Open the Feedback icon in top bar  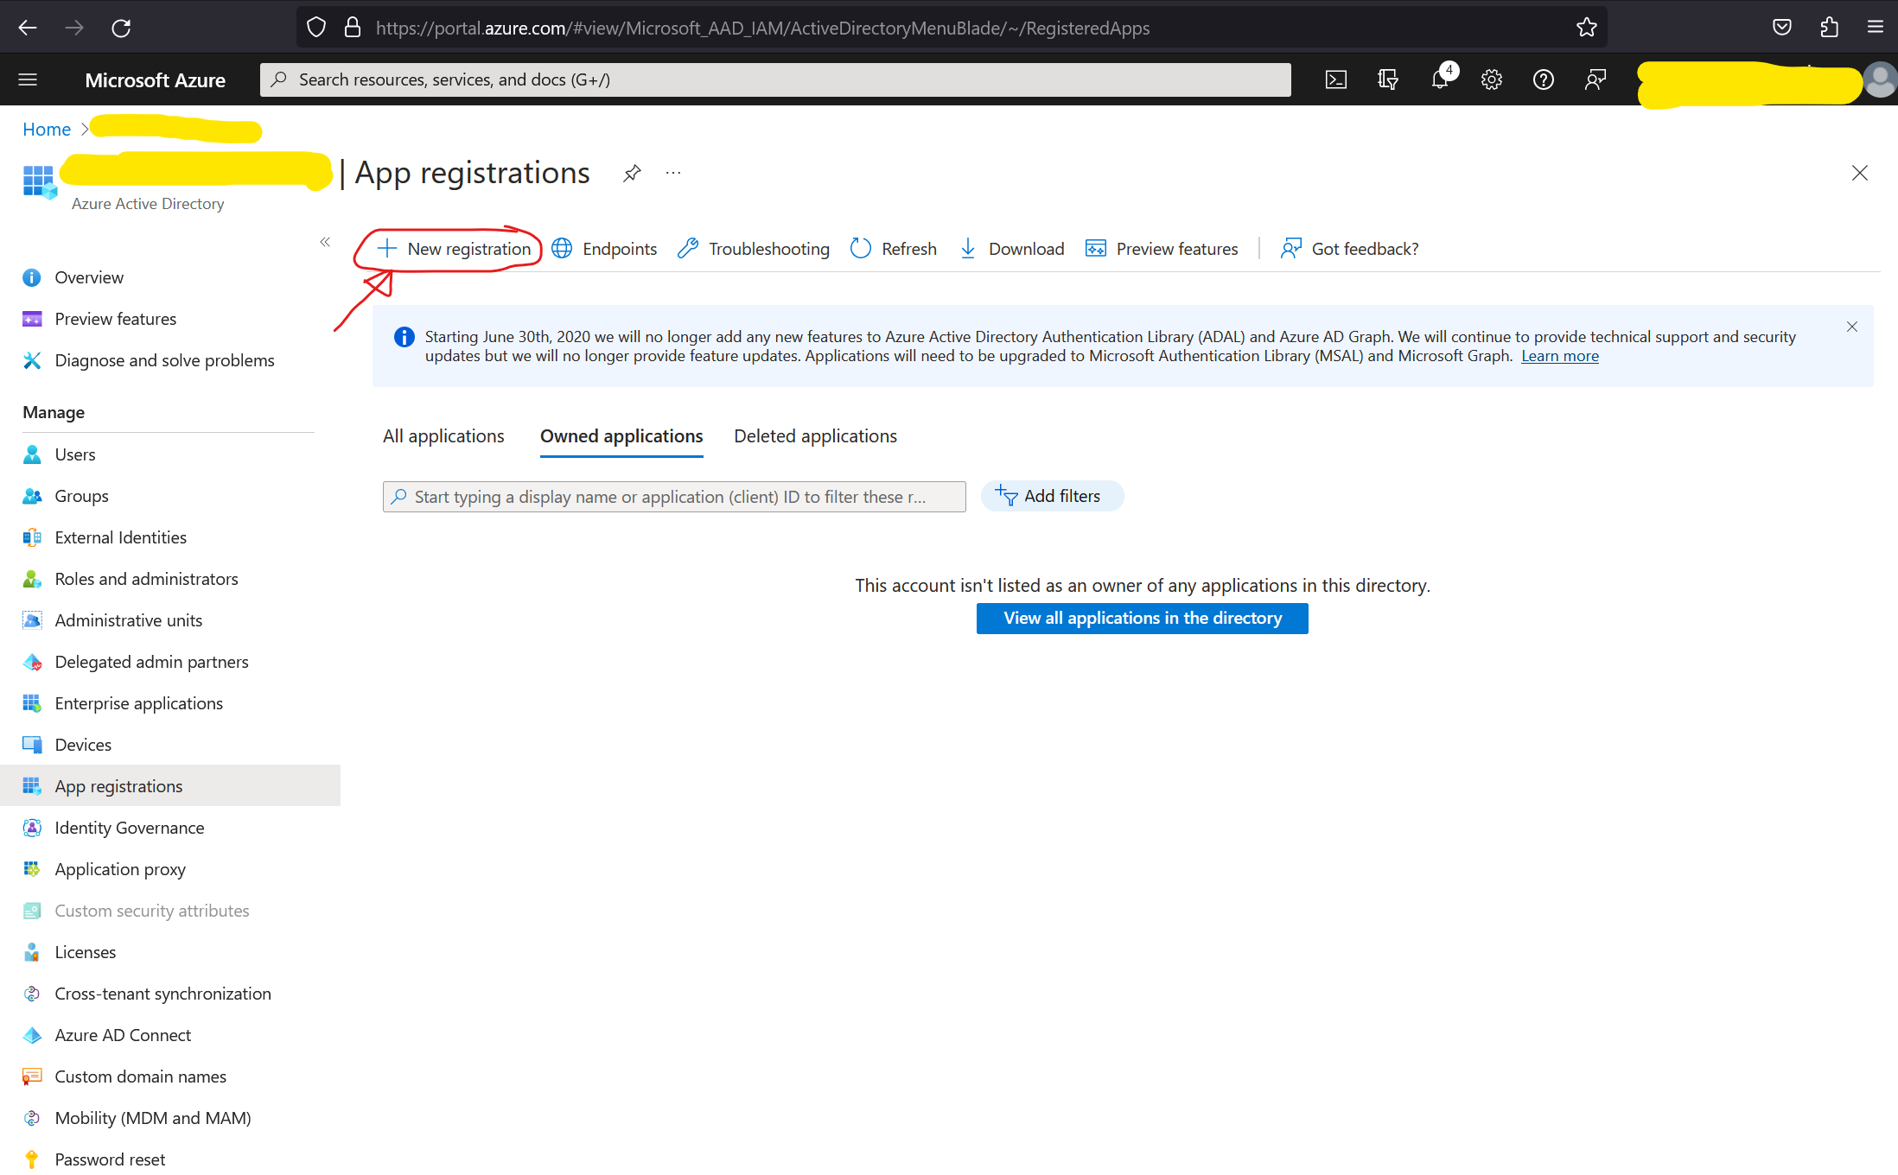1595,79
